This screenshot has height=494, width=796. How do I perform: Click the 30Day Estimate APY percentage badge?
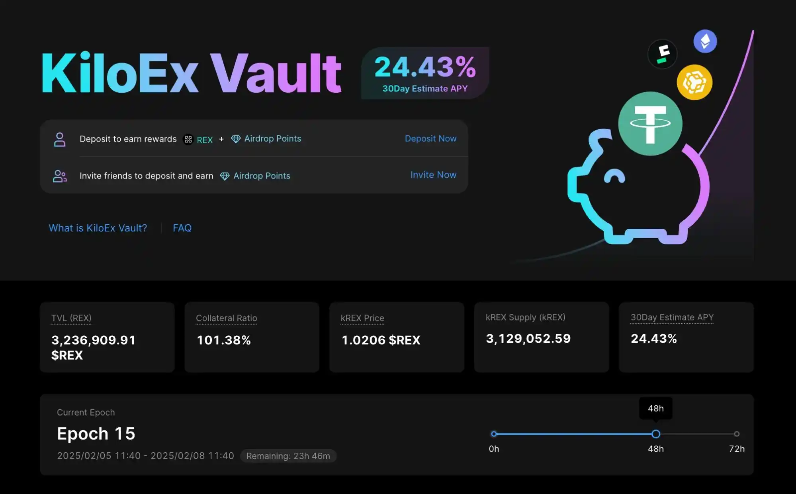(424, 73)
